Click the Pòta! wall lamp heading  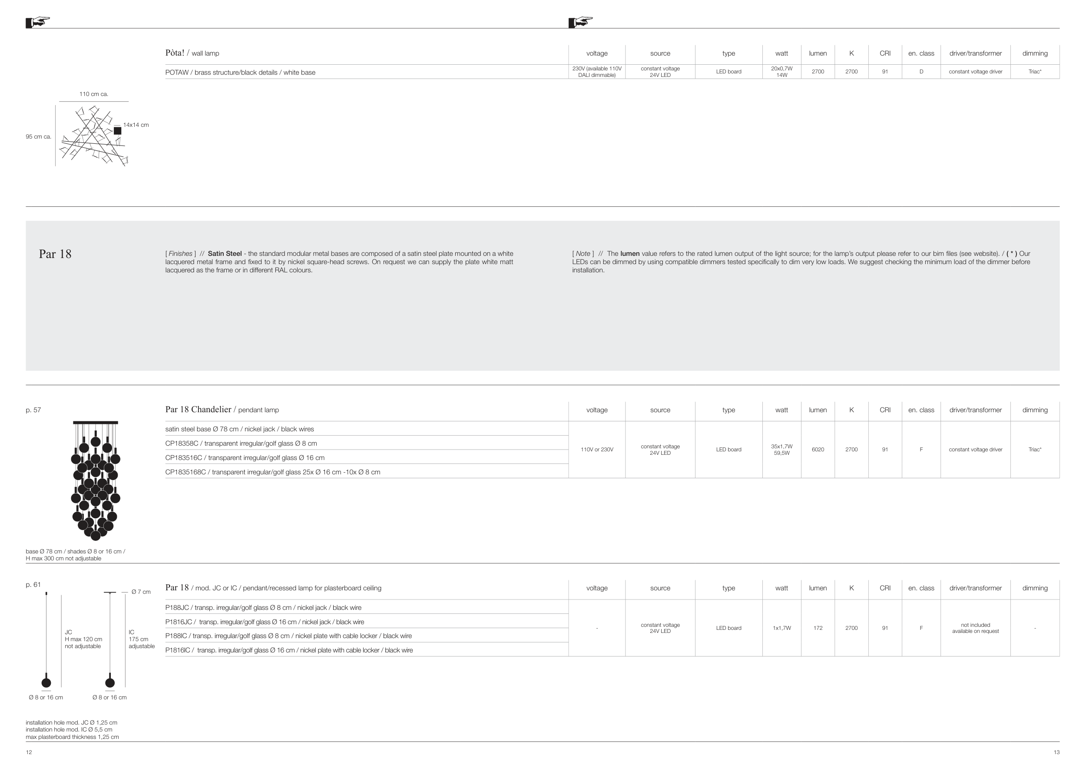[x=192, y=53]
